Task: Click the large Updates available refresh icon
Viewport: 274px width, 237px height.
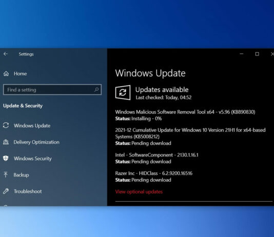Action: 123,92
